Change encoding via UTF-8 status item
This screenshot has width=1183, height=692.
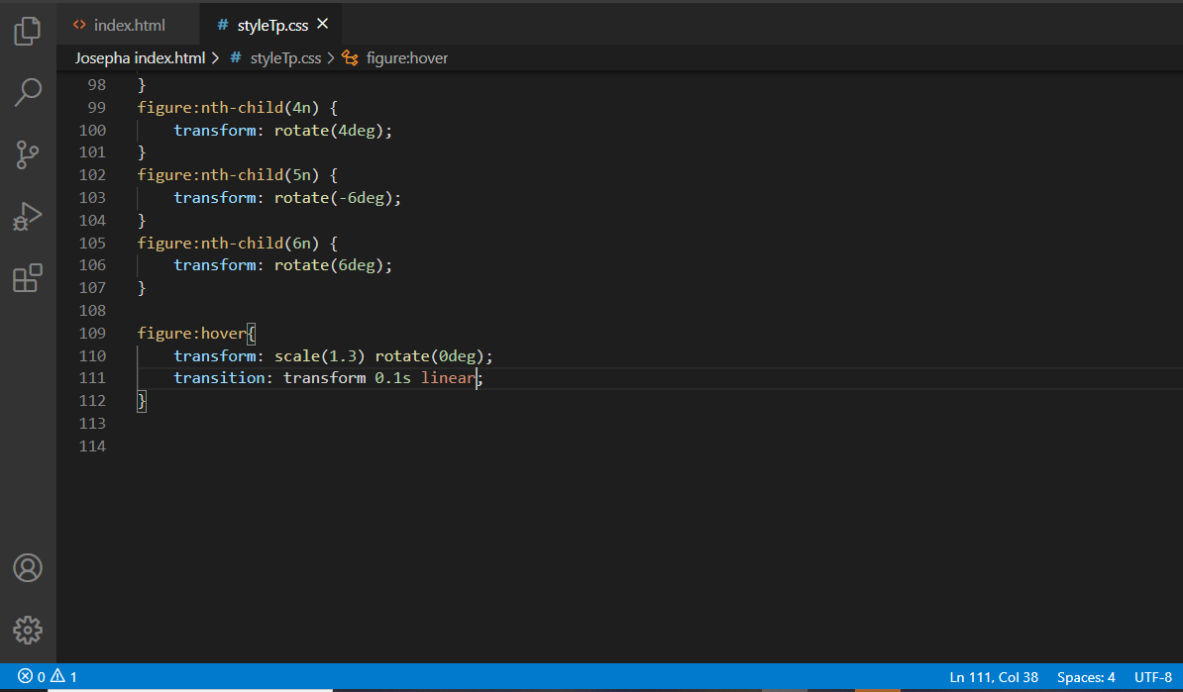[1153, 677]
